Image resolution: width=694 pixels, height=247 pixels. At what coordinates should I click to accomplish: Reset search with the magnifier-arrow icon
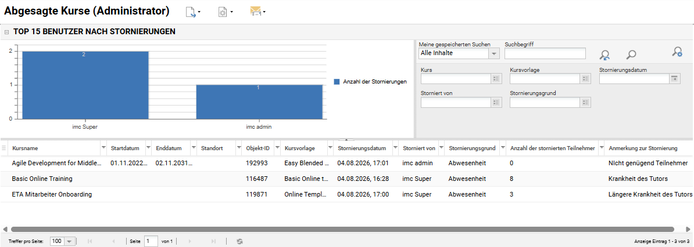[604, 55]
